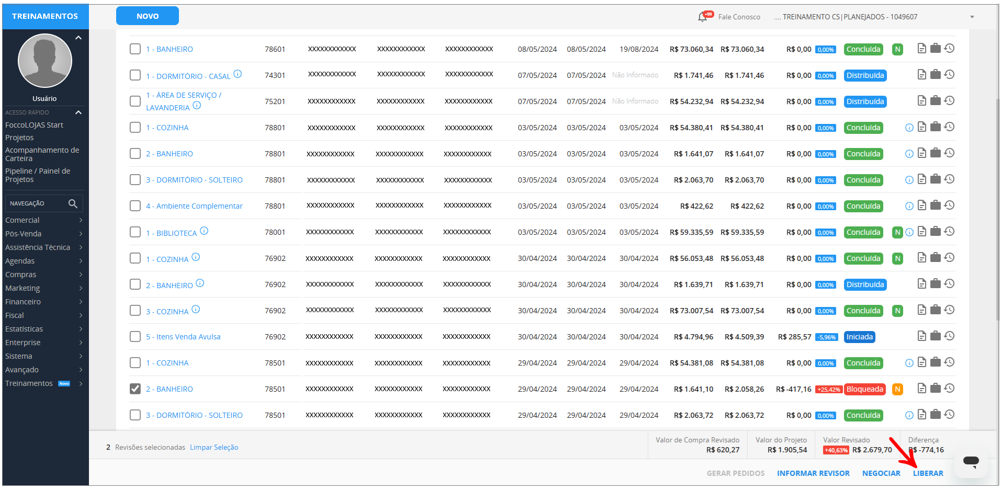1003x490 pixels.
Task: Open history icon in the Bloqueada row
Action: (x=949, y=389)
